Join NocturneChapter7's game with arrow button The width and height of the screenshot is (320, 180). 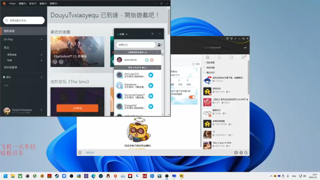coord(151,96)
